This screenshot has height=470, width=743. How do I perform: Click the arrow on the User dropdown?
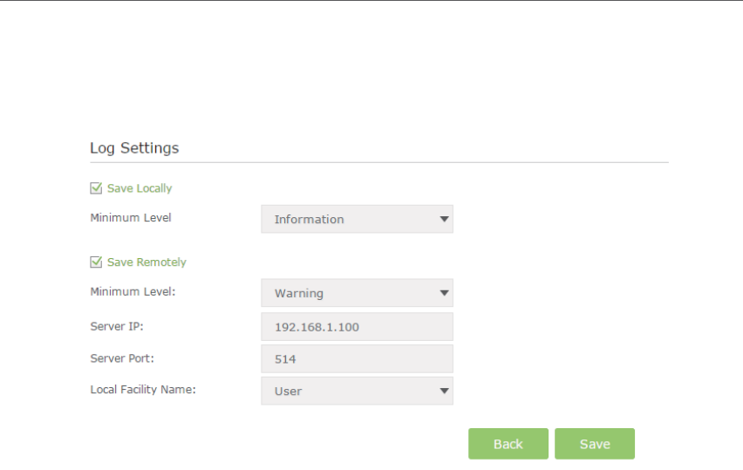coord(444,391)
